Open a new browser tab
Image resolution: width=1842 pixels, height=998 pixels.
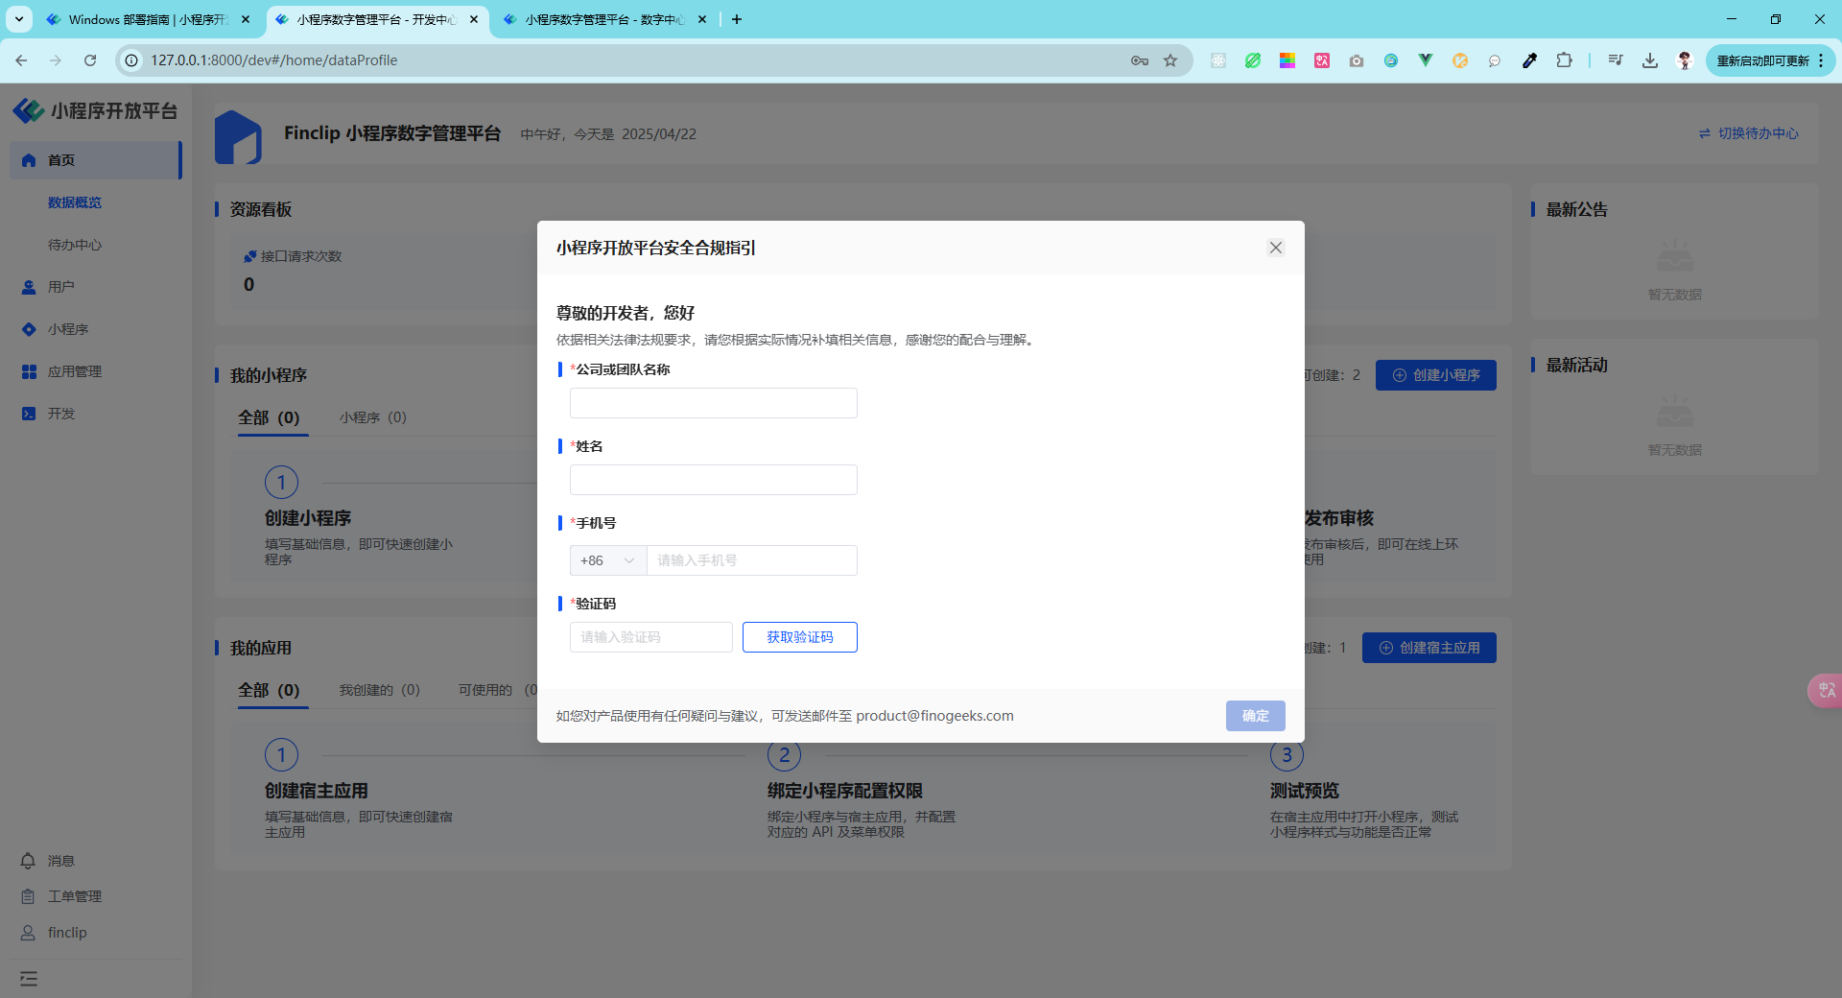tap(737, 19)
